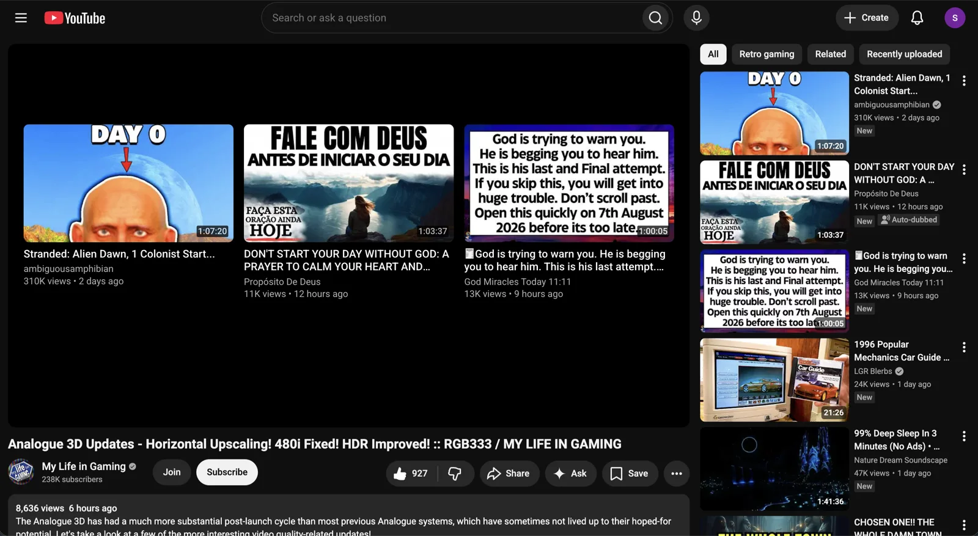The height and width of the screenshot is (536, 978).
Task: Open sidebar God is trying to warn thumbnail
Action: click(774, 291)
